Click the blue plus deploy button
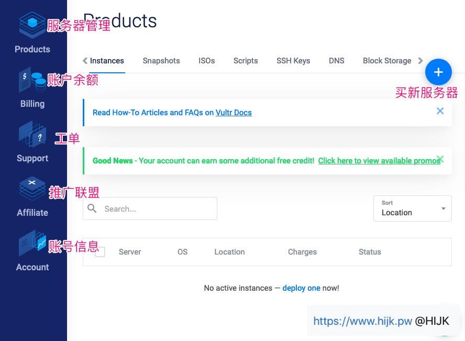Viewport: 465px width, 341px height. pos(438,72)
